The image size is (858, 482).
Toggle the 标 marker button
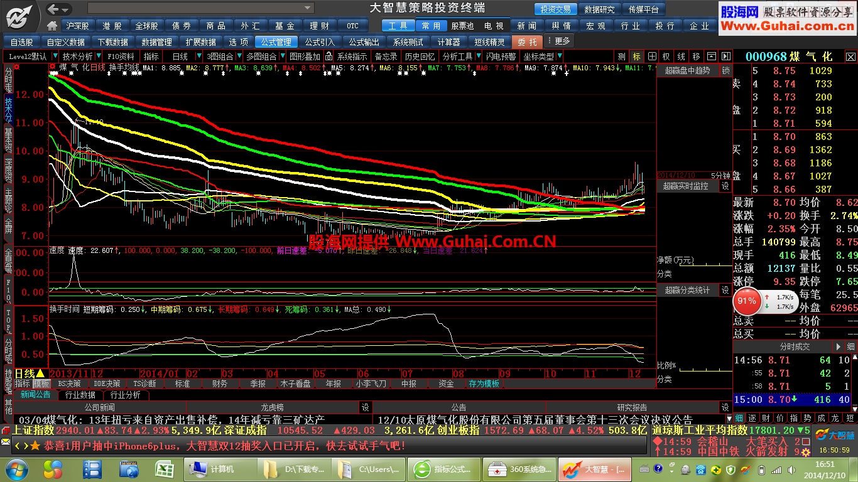click(x=637, y=56)
